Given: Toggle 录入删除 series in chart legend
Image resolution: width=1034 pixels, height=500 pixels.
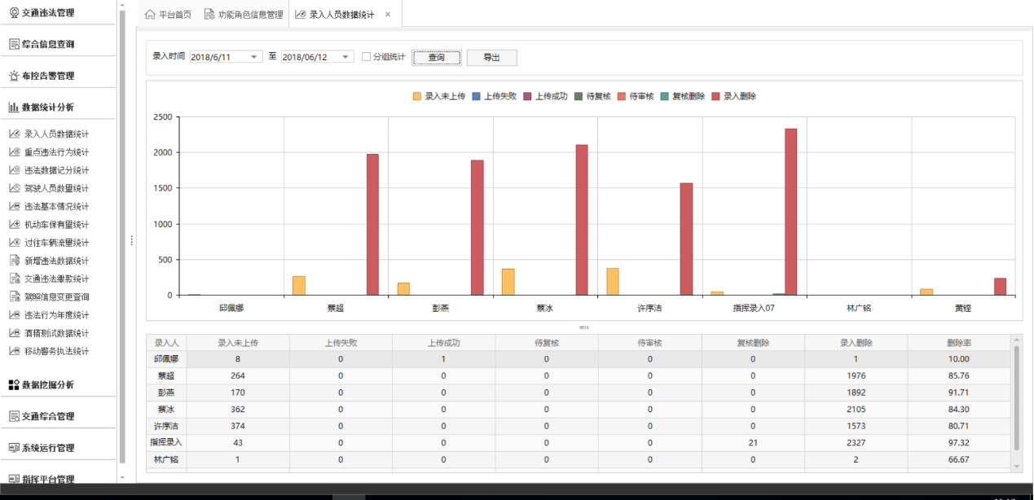Looking at the screenshot, I should point(734,96).
